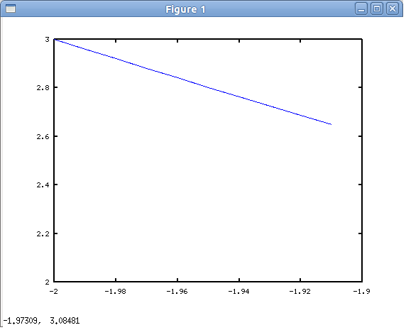The width and height of the screenshot is (406, 330).
Task: Click the y-axis label 2.2
Action: coord(43,233)
